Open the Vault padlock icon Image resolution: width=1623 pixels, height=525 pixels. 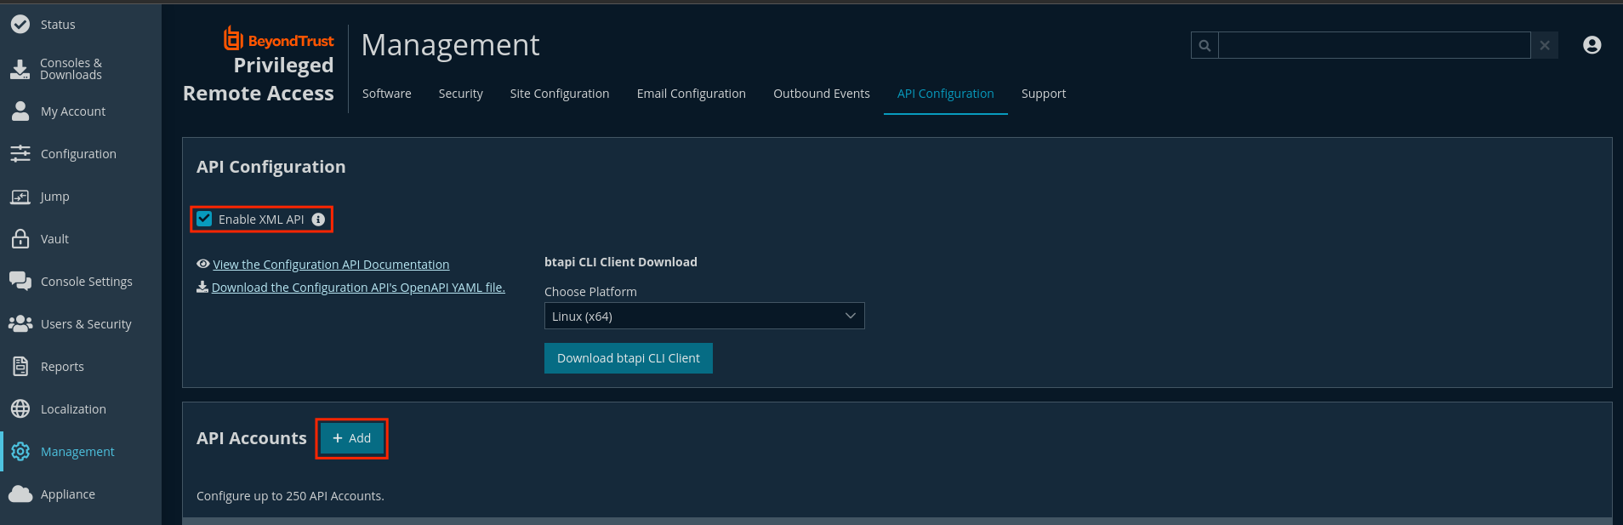[x=20, y=238]
